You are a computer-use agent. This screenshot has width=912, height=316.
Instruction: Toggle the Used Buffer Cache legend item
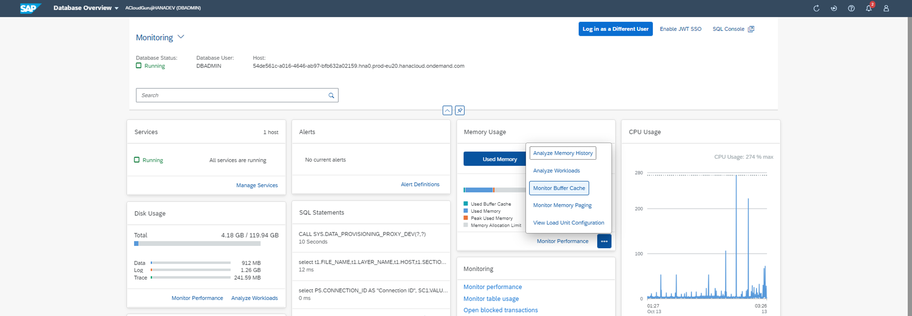[x=490, y=204]
